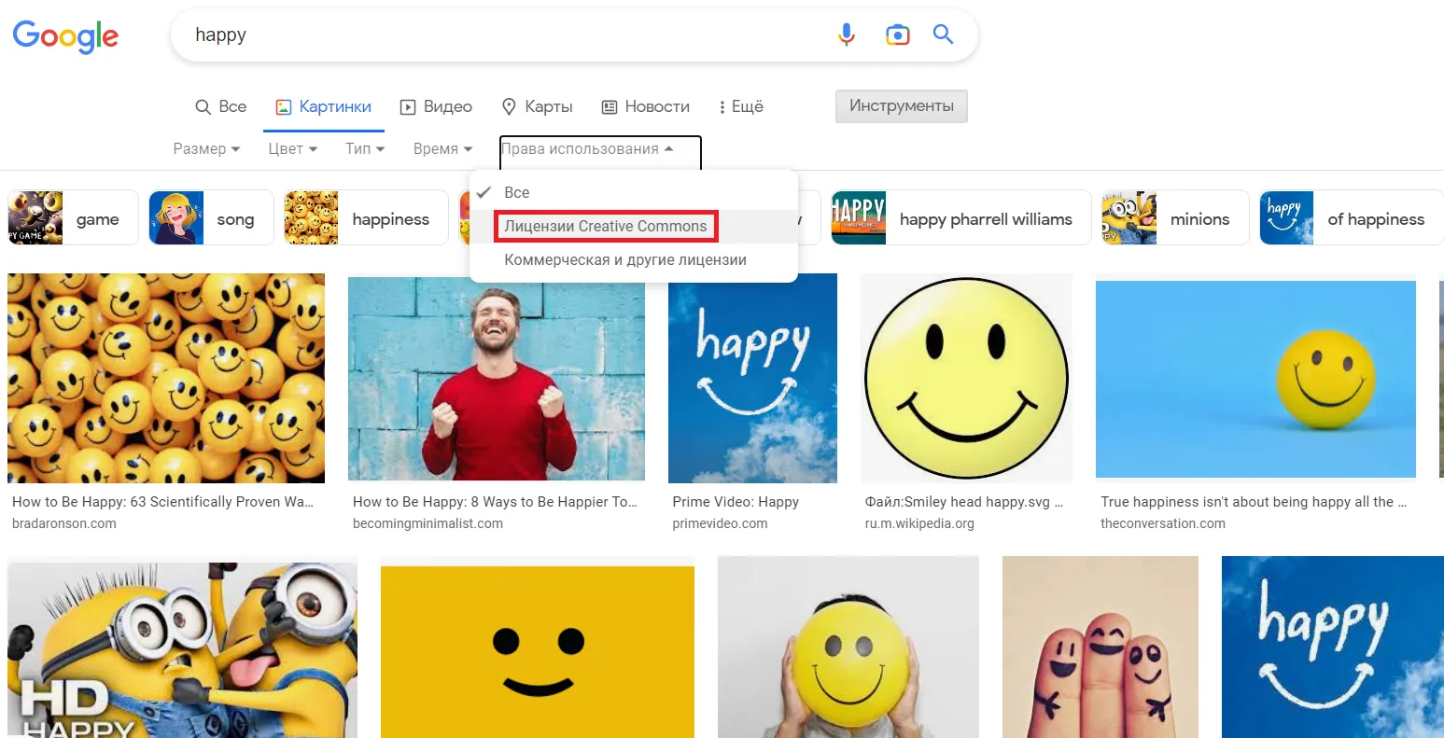Open the 'Prime Video: Happy' title
Image resolution: width=1444 pixels, height=738 pixels.
(x=736, y=502)
